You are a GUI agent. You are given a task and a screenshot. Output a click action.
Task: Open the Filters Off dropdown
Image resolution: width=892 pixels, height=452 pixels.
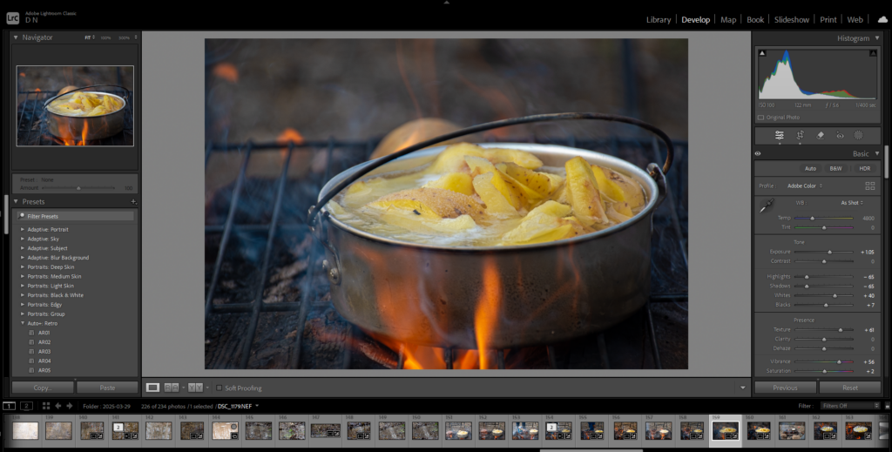click(850, 406)
